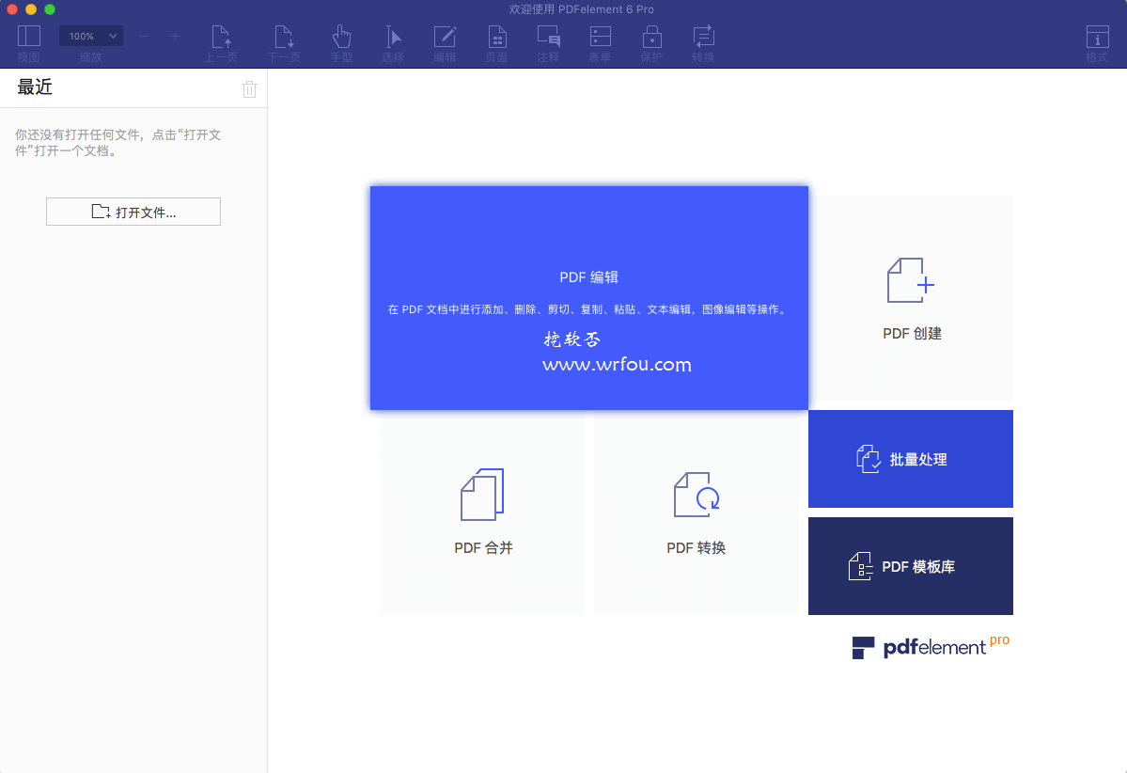Click the empty recent files hint text
1127x773 pixels.
pyautogui.click(x=117, y=142)
